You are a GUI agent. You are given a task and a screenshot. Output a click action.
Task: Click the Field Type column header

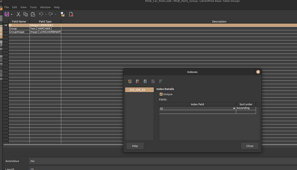point(45,22)
